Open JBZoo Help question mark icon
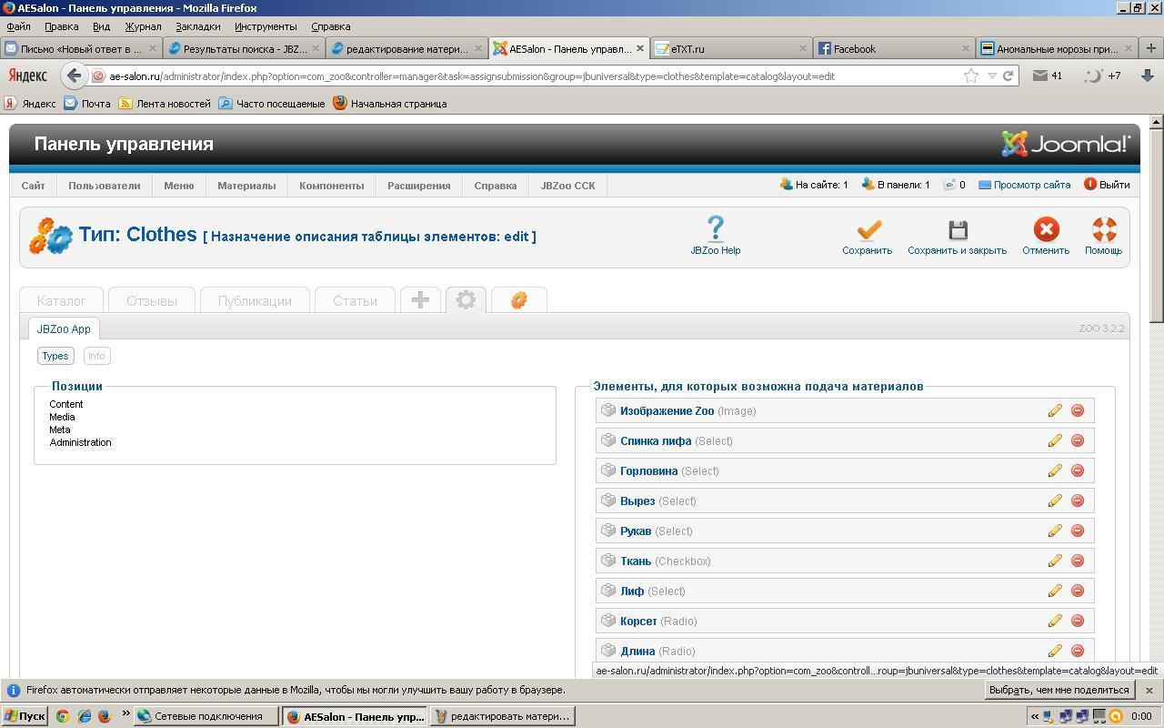Viewport: 1164px width, 728px height. [716, 227]
